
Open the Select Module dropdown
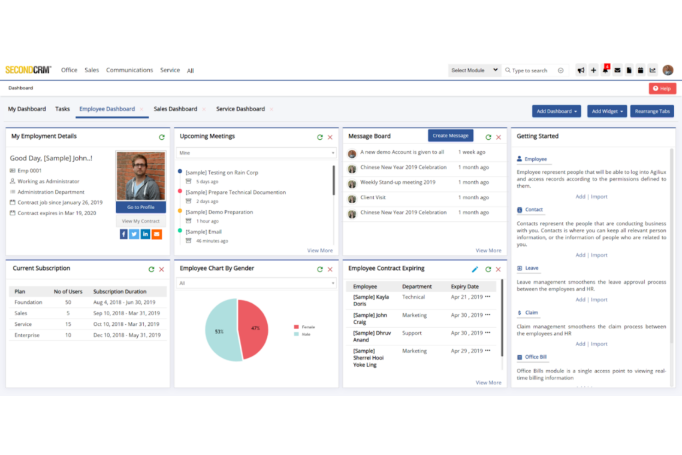pos(474,70)
